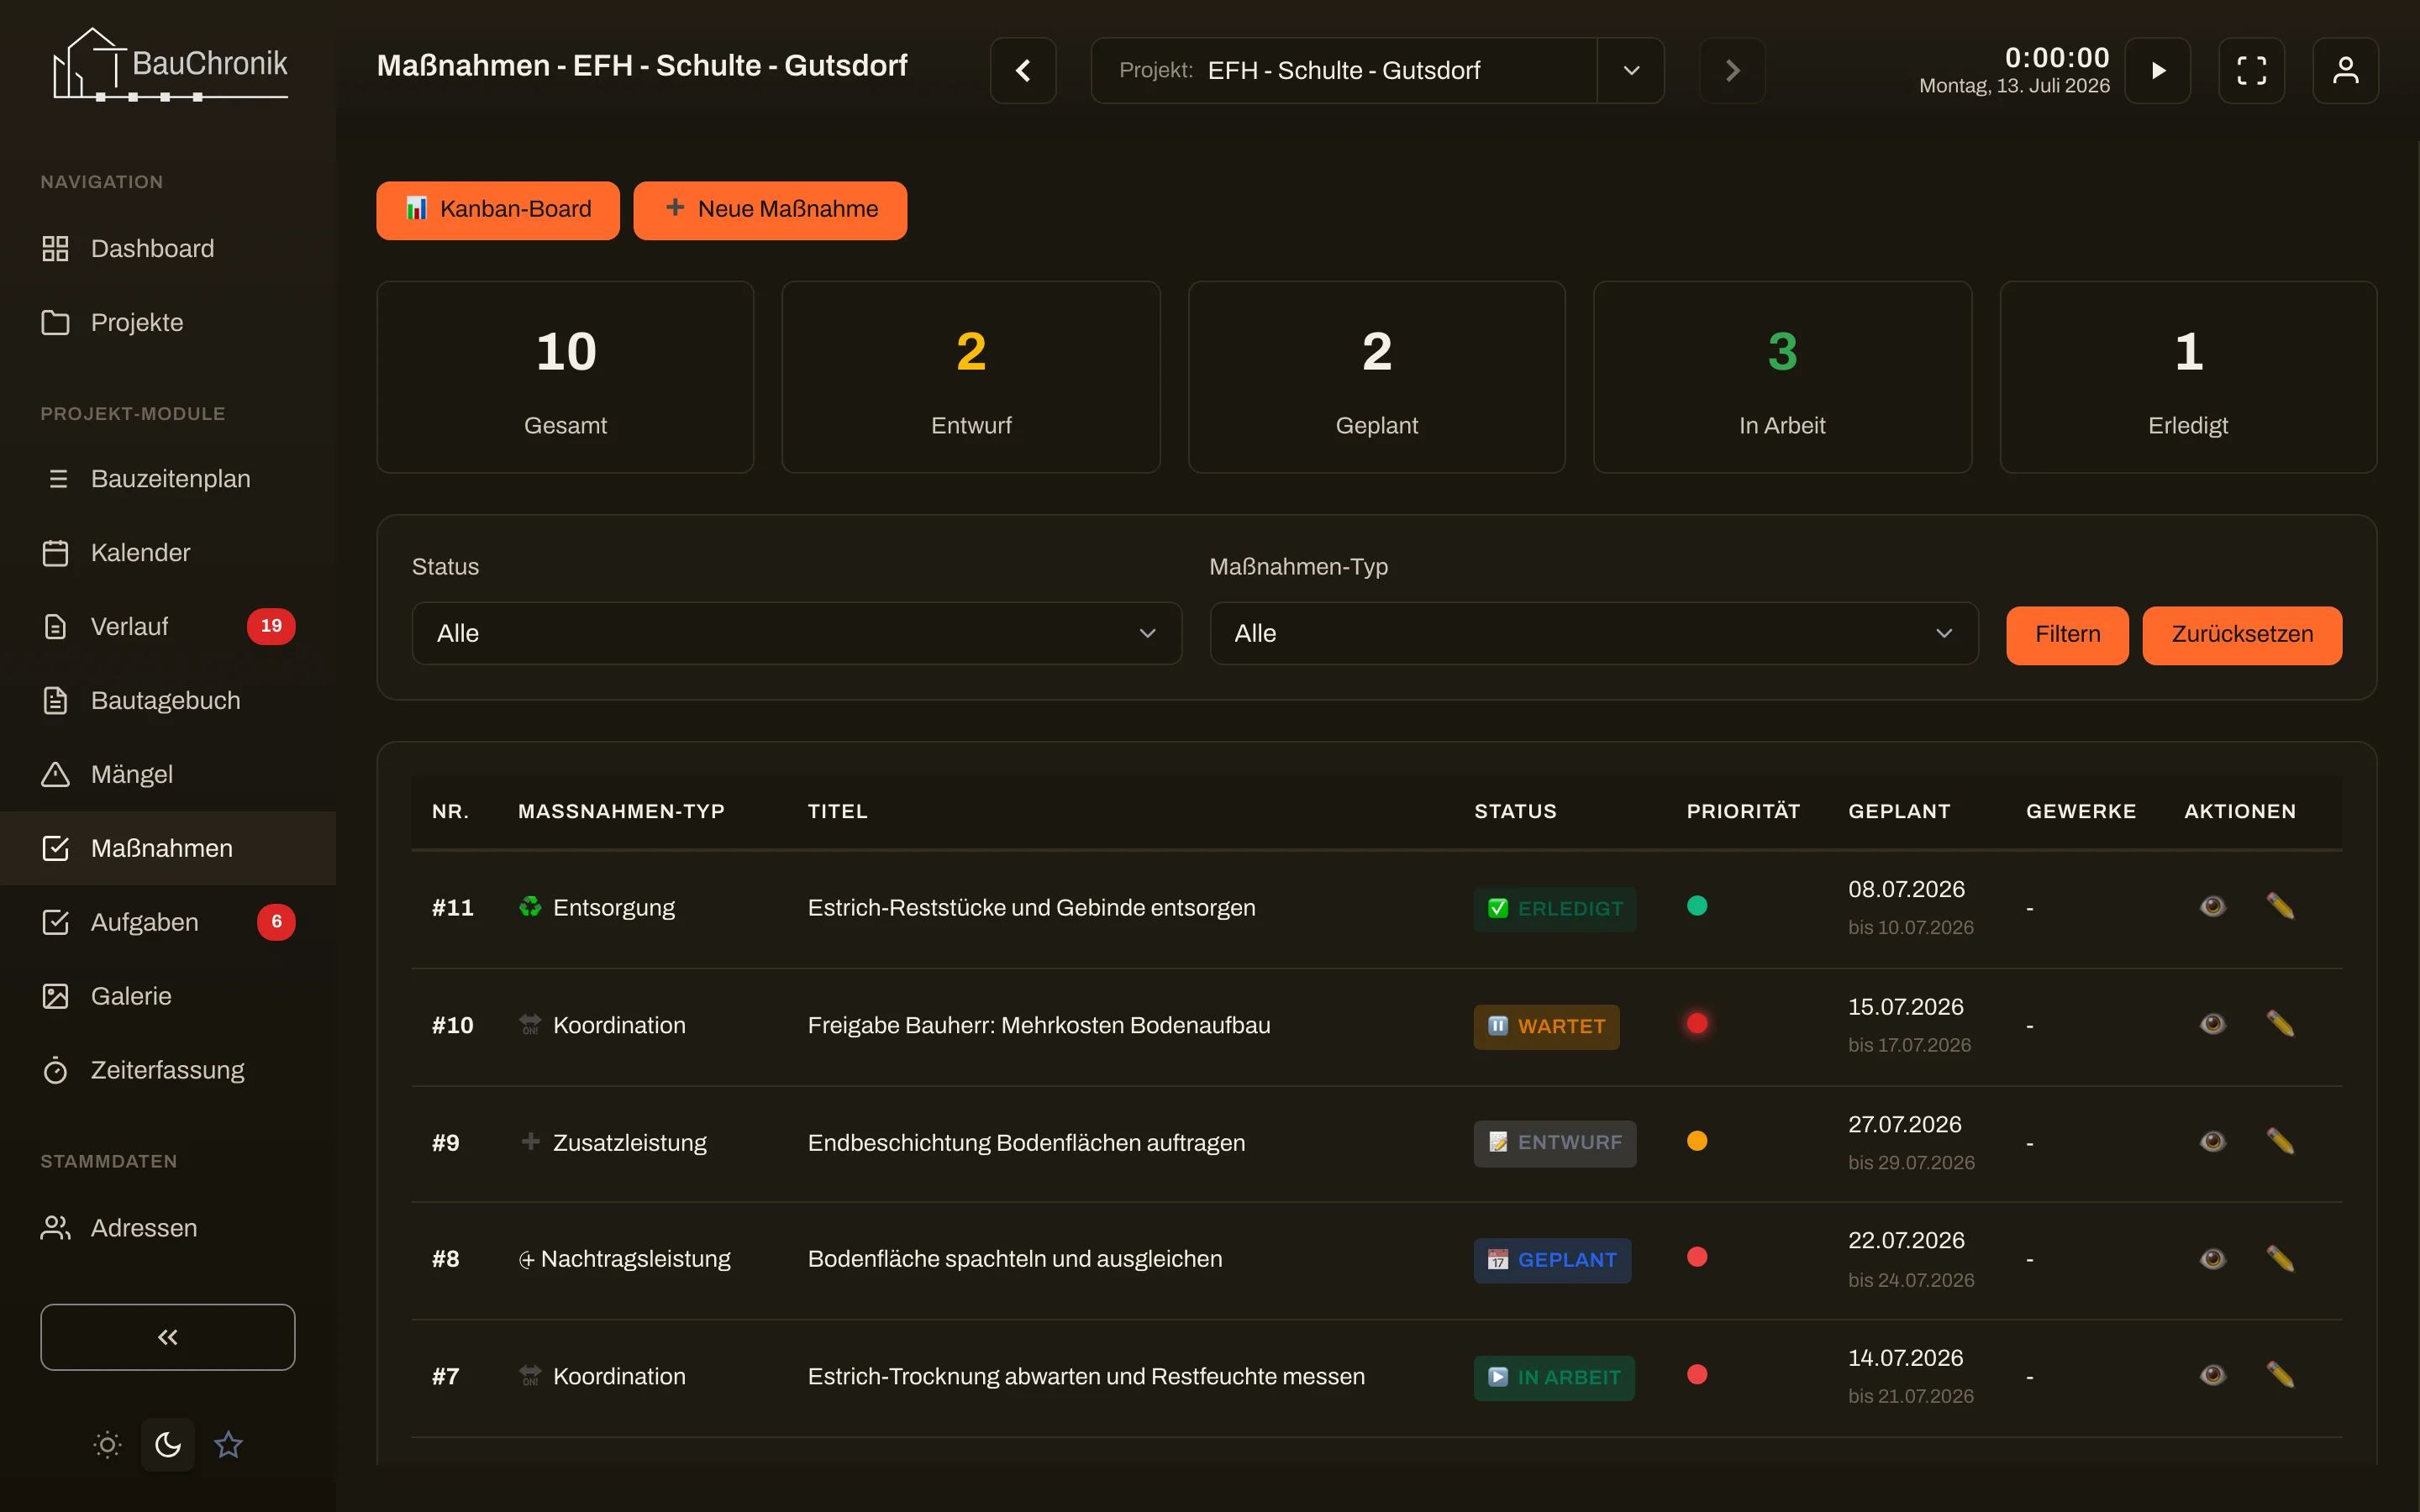Click the GEPLANT status badge of #8
This screenshot has width=2420, height=1512.
tap(1552, 1261)
